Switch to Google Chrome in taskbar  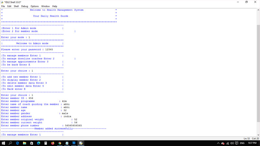(60, 143)
